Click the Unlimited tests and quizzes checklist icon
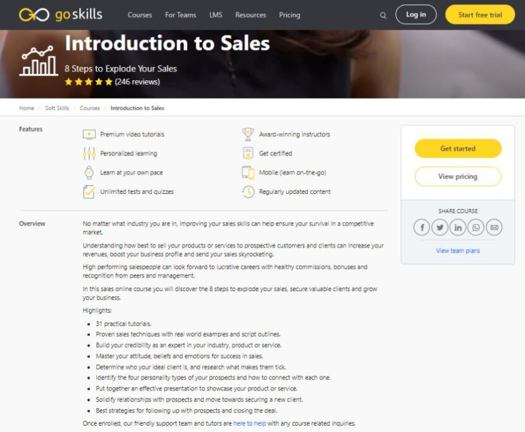Viewport: 525px width, 432px height. click(x=89, y=191)
